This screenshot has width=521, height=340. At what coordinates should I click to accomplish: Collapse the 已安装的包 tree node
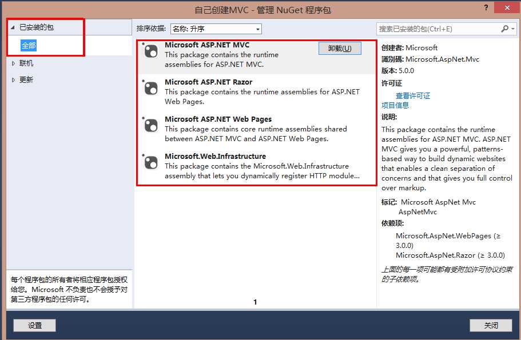pos(13,27)
